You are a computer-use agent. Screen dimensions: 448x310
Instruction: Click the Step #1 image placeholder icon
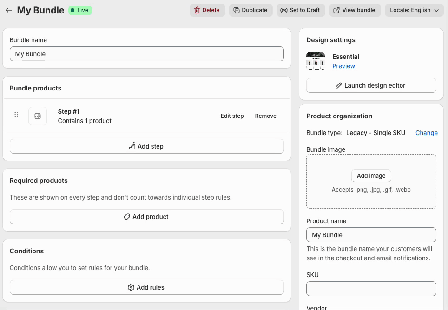pos(38,116)
